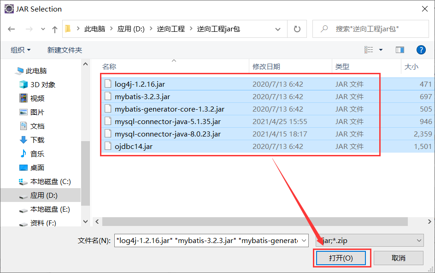
Task: Create a folder with 新建文件夹
Action: click(x=65, y=50)
